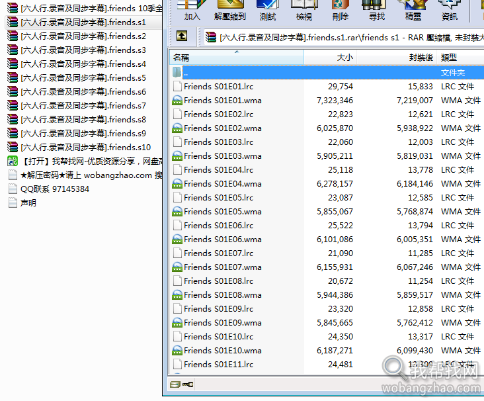Select file Friends S01E11.lrc
Viewport: 484px width, 401px height.
coord(219,365)
